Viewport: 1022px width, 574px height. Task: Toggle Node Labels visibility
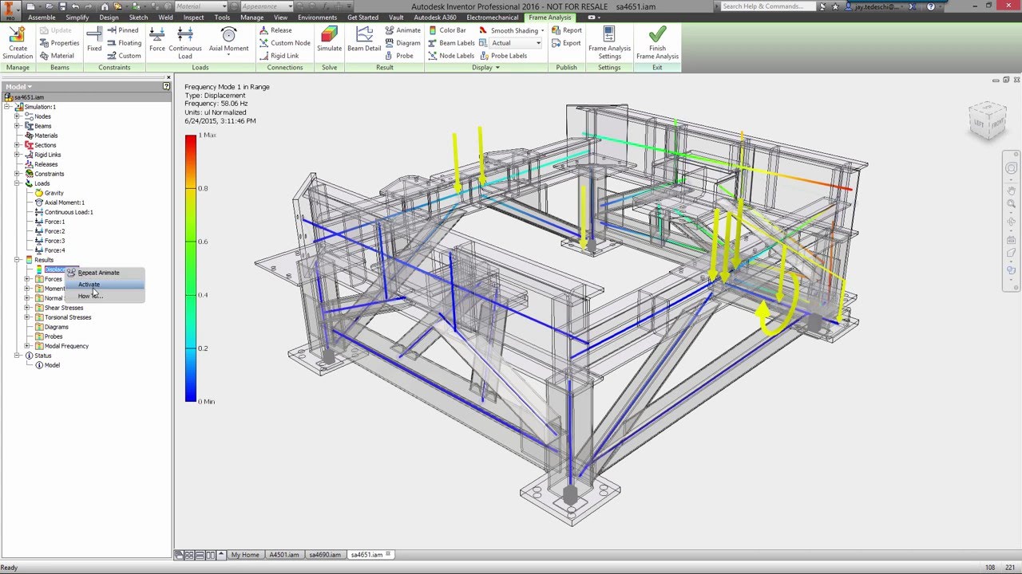coord(451,55)
